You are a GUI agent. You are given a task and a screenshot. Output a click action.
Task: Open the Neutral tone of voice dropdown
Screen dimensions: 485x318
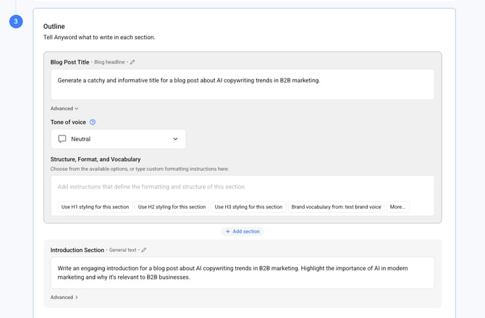(x=118, y=139)
